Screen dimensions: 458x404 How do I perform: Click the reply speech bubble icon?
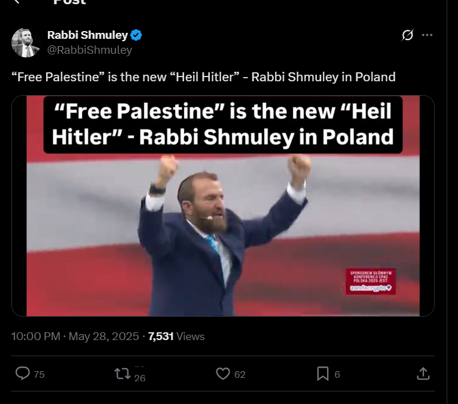[23, 374]
